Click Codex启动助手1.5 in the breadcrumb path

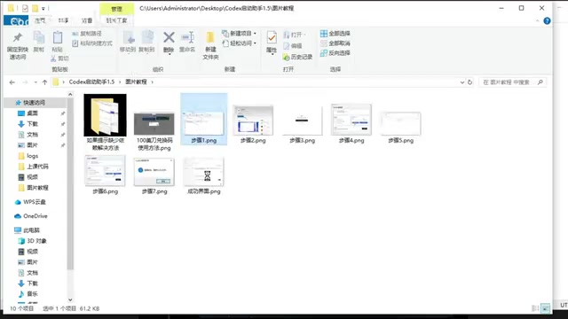[91, 82]
